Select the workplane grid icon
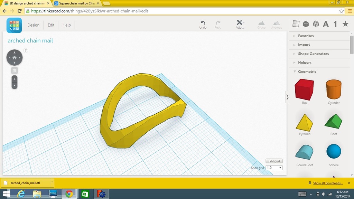Screen dimensions: 354x199 pyautogui.click(x=296, y=24)
